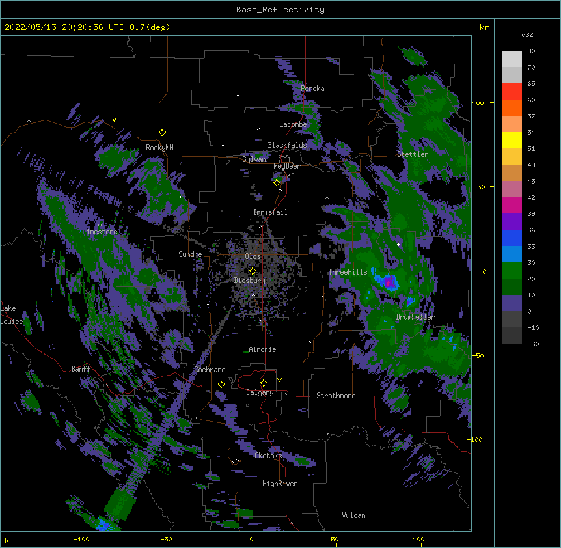The image size is (561, 548).
Task: Click the white plus marker north of ThreeHills storm
Action: click(x=398, y=244)
